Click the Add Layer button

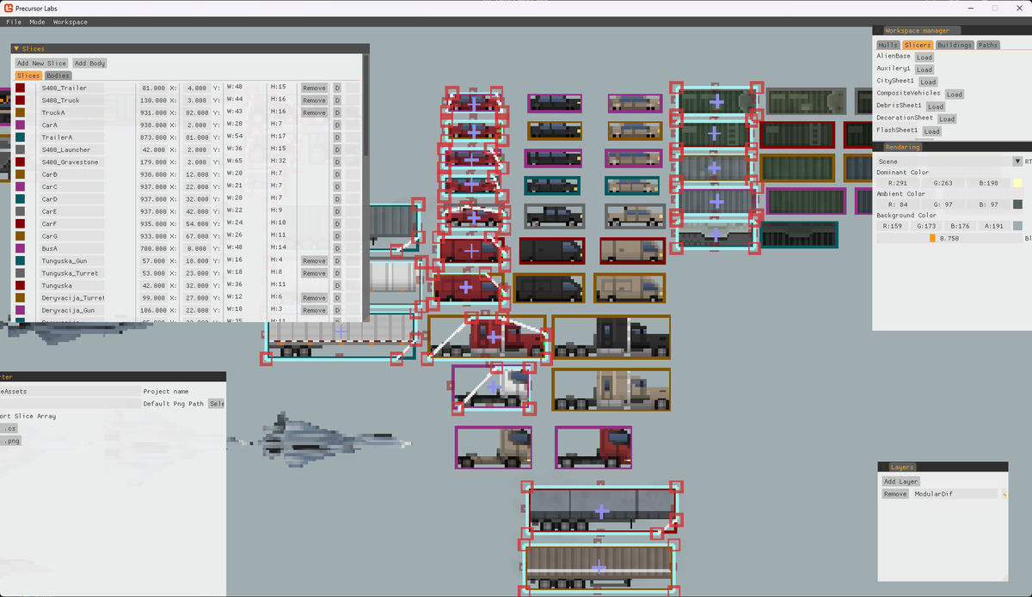(901, 482)
